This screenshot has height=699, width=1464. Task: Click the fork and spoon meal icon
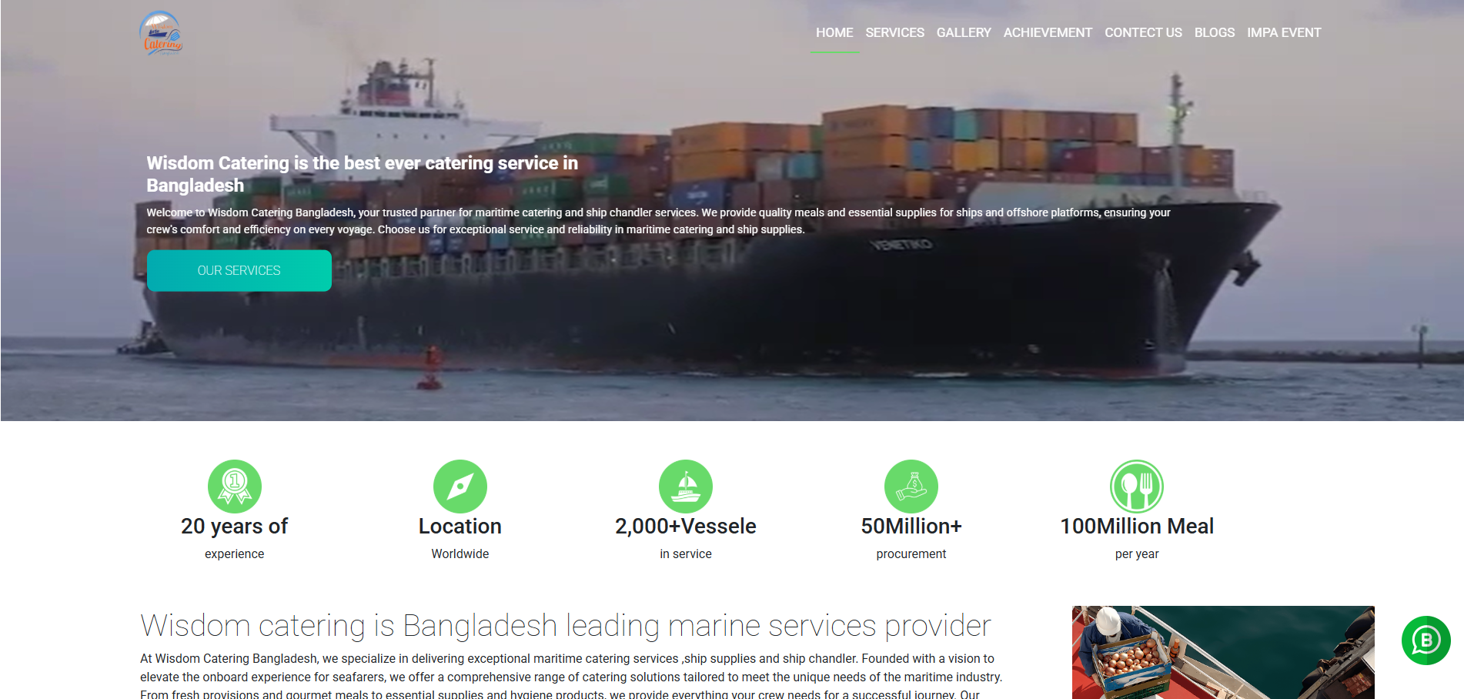[x=1137, y=487]
